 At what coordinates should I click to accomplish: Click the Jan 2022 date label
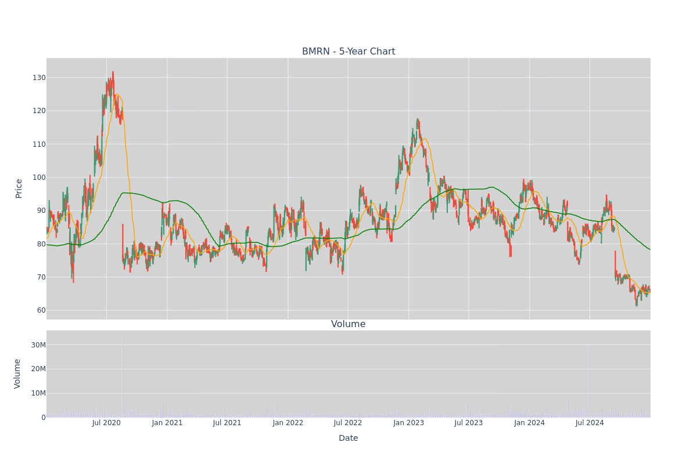[288, 423]
